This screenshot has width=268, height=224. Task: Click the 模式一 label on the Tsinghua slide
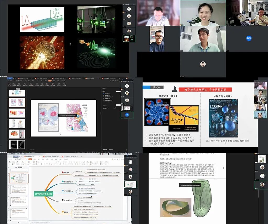coord(157,87)
